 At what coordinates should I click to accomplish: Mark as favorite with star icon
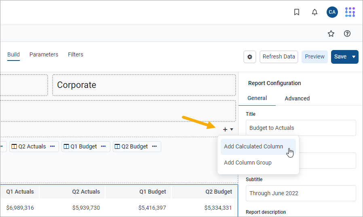click(331, 33)
